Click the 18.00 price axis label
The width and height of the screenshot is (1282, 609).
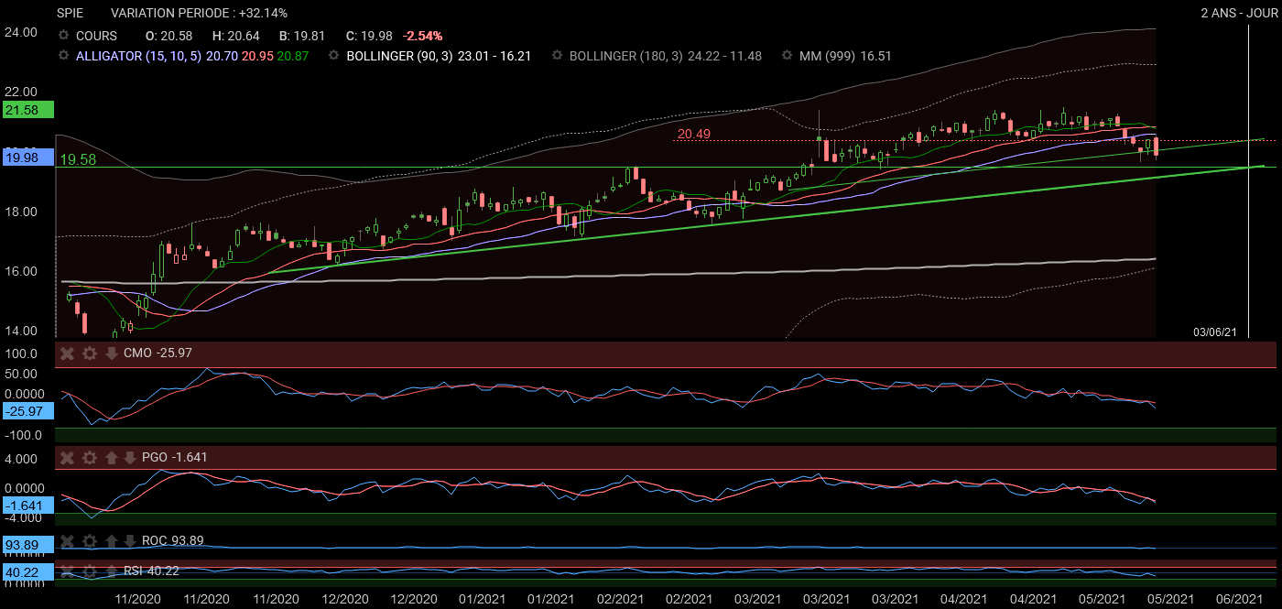click(x=21, y=212)
